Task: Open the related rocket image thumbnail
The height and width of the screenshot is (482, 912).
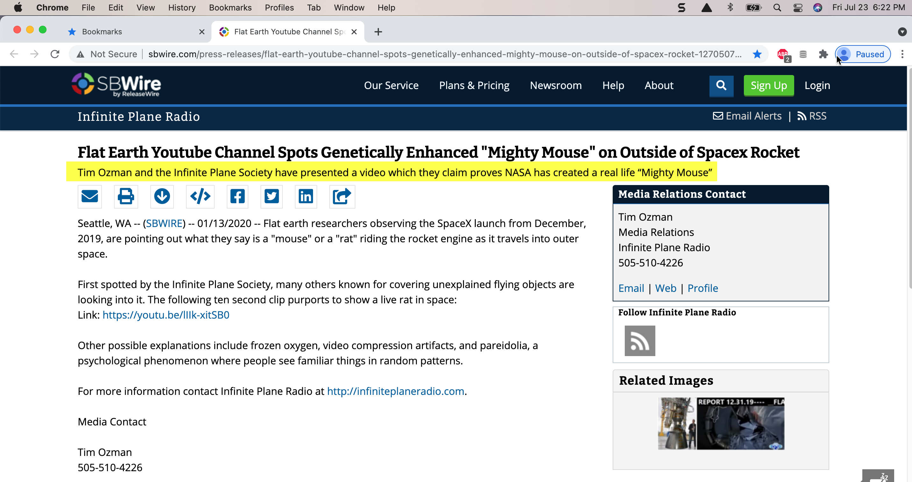Action: tap(721, 423)
